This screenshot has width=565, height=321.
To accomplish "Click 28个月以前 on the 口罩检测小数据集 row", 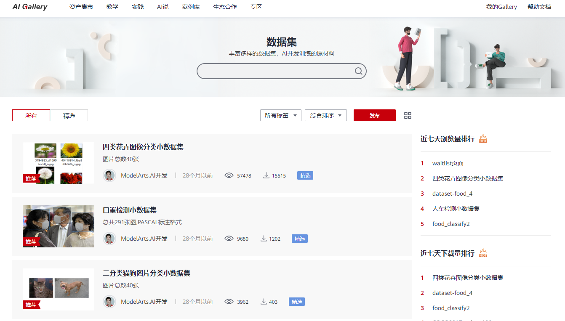I will pyautogui.click(x=197, y=239).
